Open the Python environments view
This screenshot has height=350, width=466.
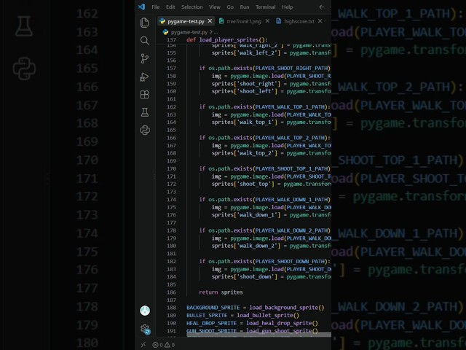144,130
